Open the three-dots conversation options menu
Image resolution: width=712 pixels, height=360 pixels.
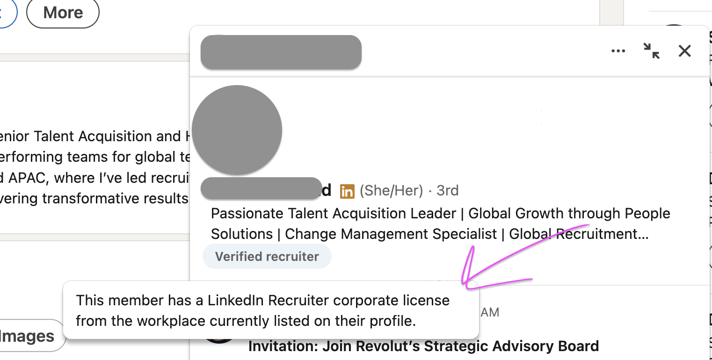click(618, 51)
